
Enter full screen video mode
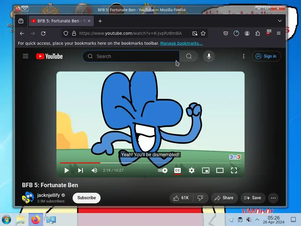[x=234, y=170]
